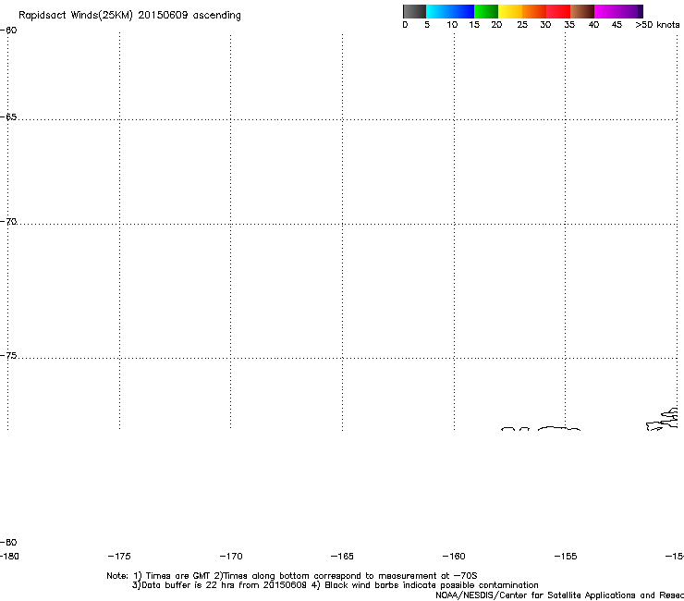Click the '35' legend scale label
This screenshot has width=684, height=601.
click(569, 25)
